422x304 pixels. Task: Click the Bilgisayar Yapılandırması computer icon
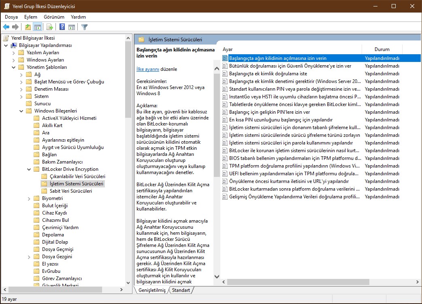[14, 45]
